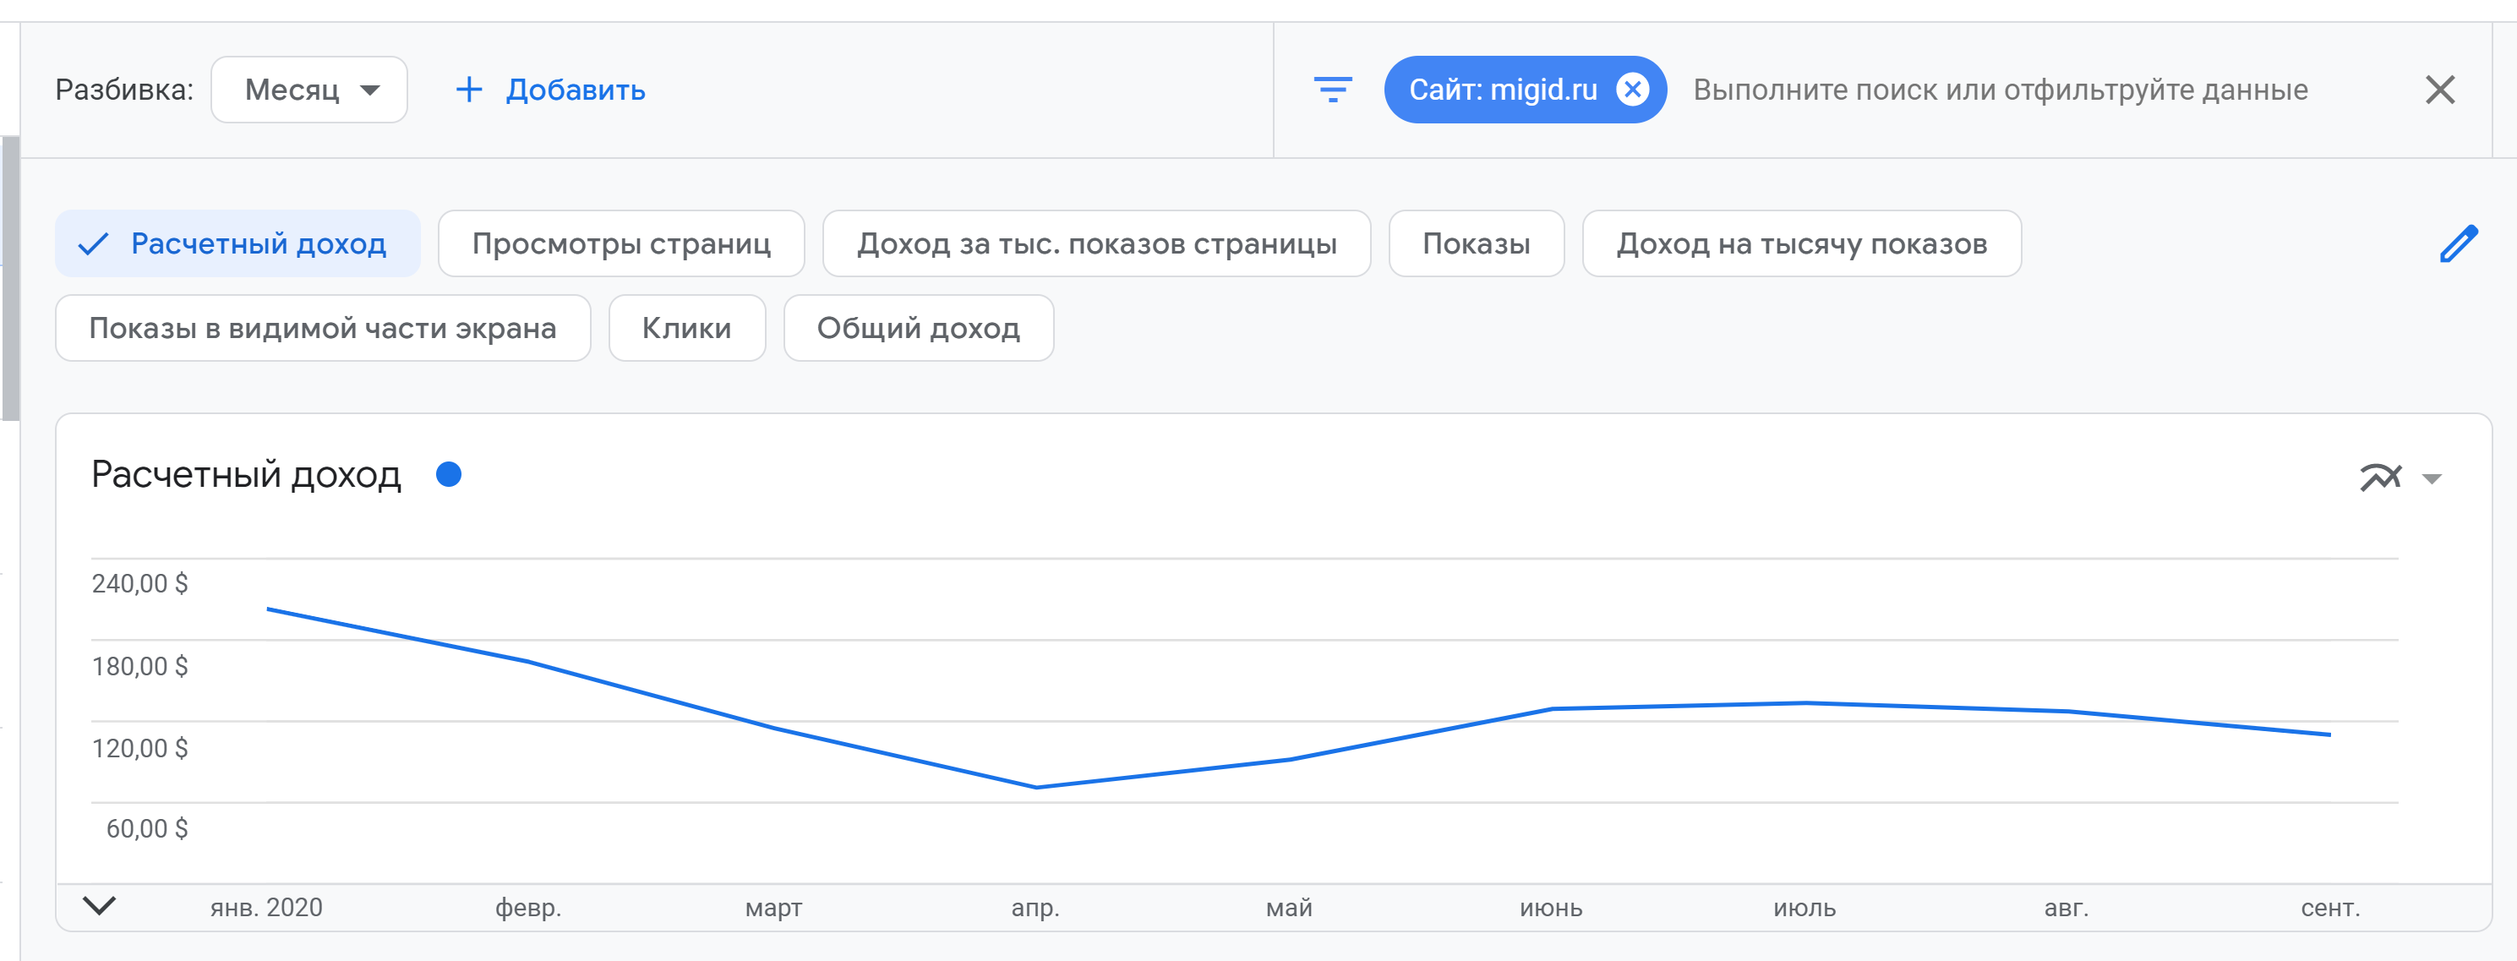This screenshot has height=961, width=2517.
Task: Switch to Доход на тысячу показов
Action: point(1801,244)
